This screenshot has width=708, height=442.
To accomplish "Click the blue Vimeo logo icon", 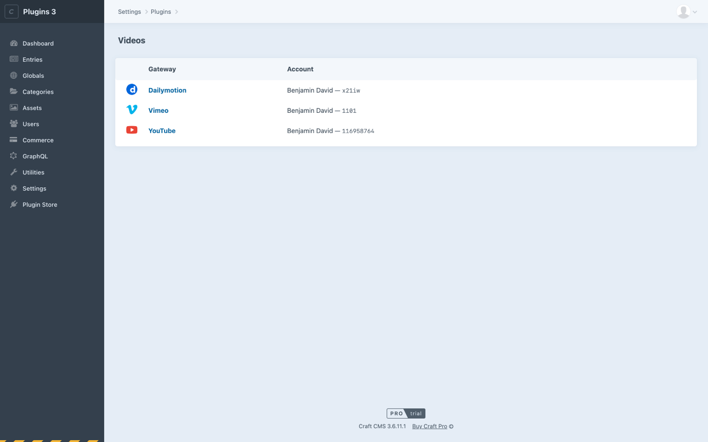I will 132,110.
